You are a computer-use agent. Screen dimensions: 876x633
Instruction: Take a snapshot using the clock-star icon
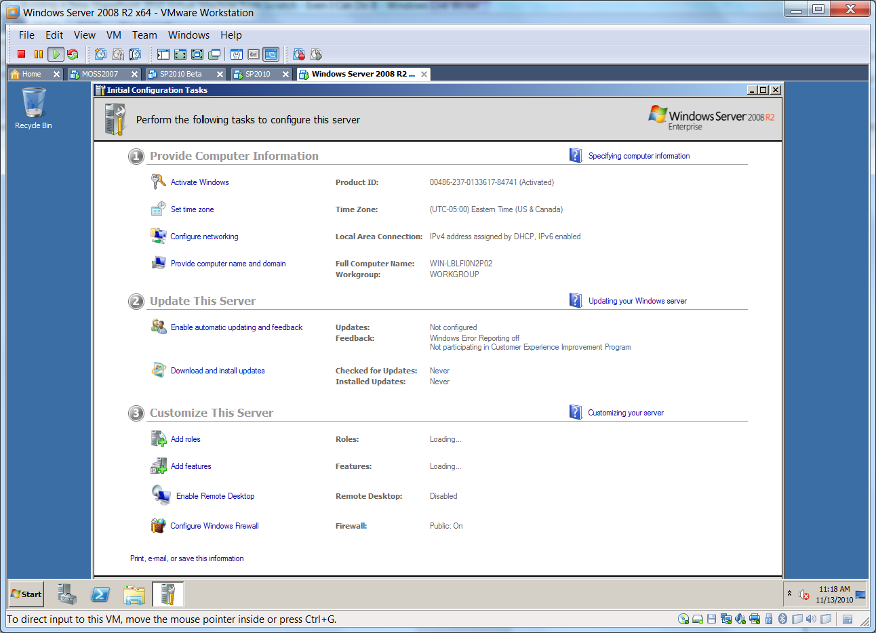coord(100,54)
